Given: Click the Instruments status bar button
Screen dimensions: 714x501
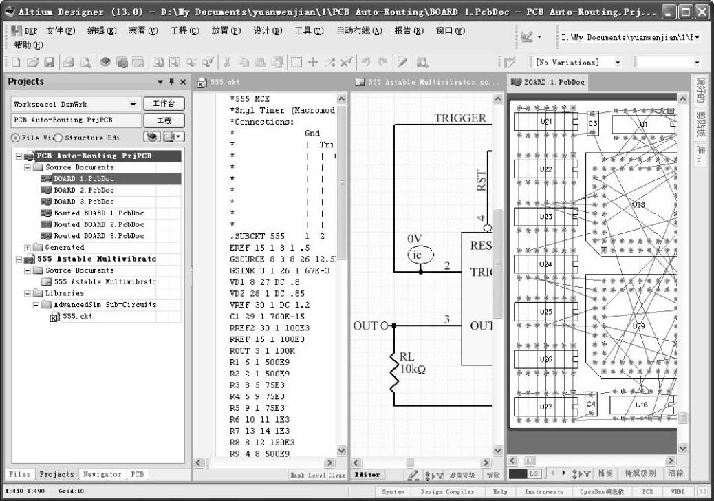Looking at the screenshot, I should click(x=543, y=491).
